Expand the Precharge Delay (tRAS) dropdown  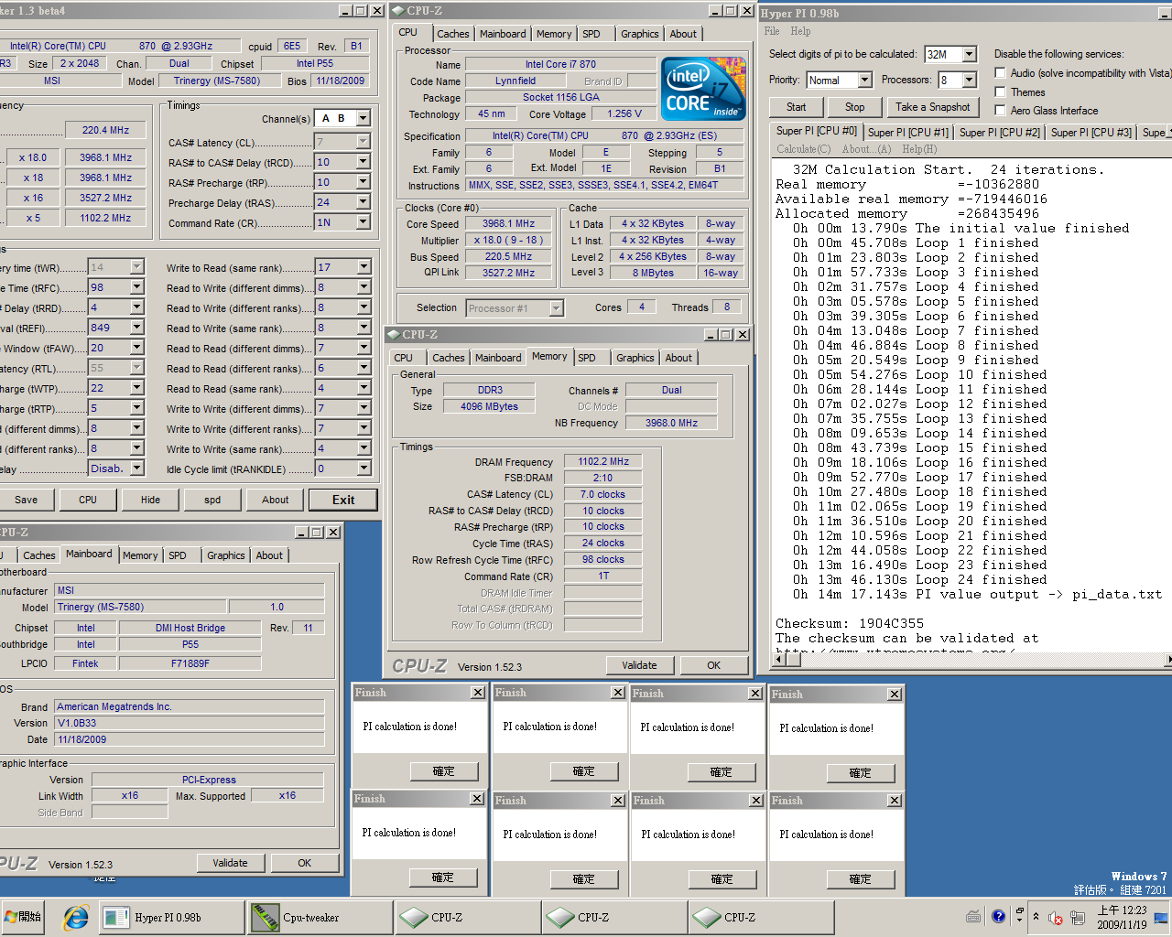[x=364, y=202]
